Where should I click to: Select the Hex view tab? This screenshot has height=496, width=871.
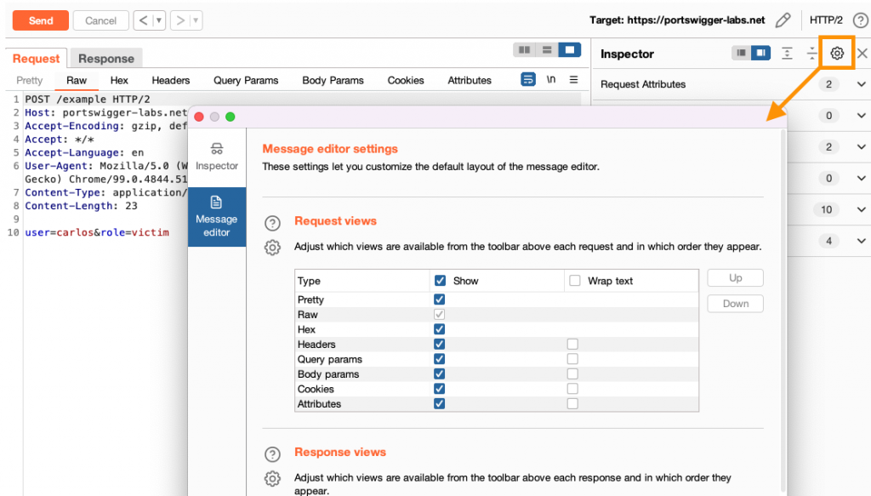119,80
